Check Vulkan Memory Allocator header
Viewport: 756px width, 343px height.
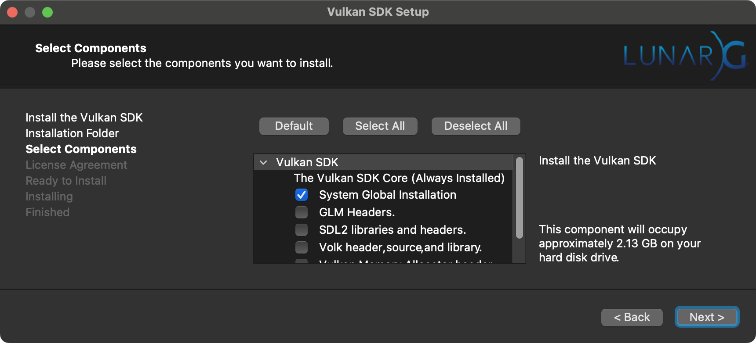tap(302, 262)
